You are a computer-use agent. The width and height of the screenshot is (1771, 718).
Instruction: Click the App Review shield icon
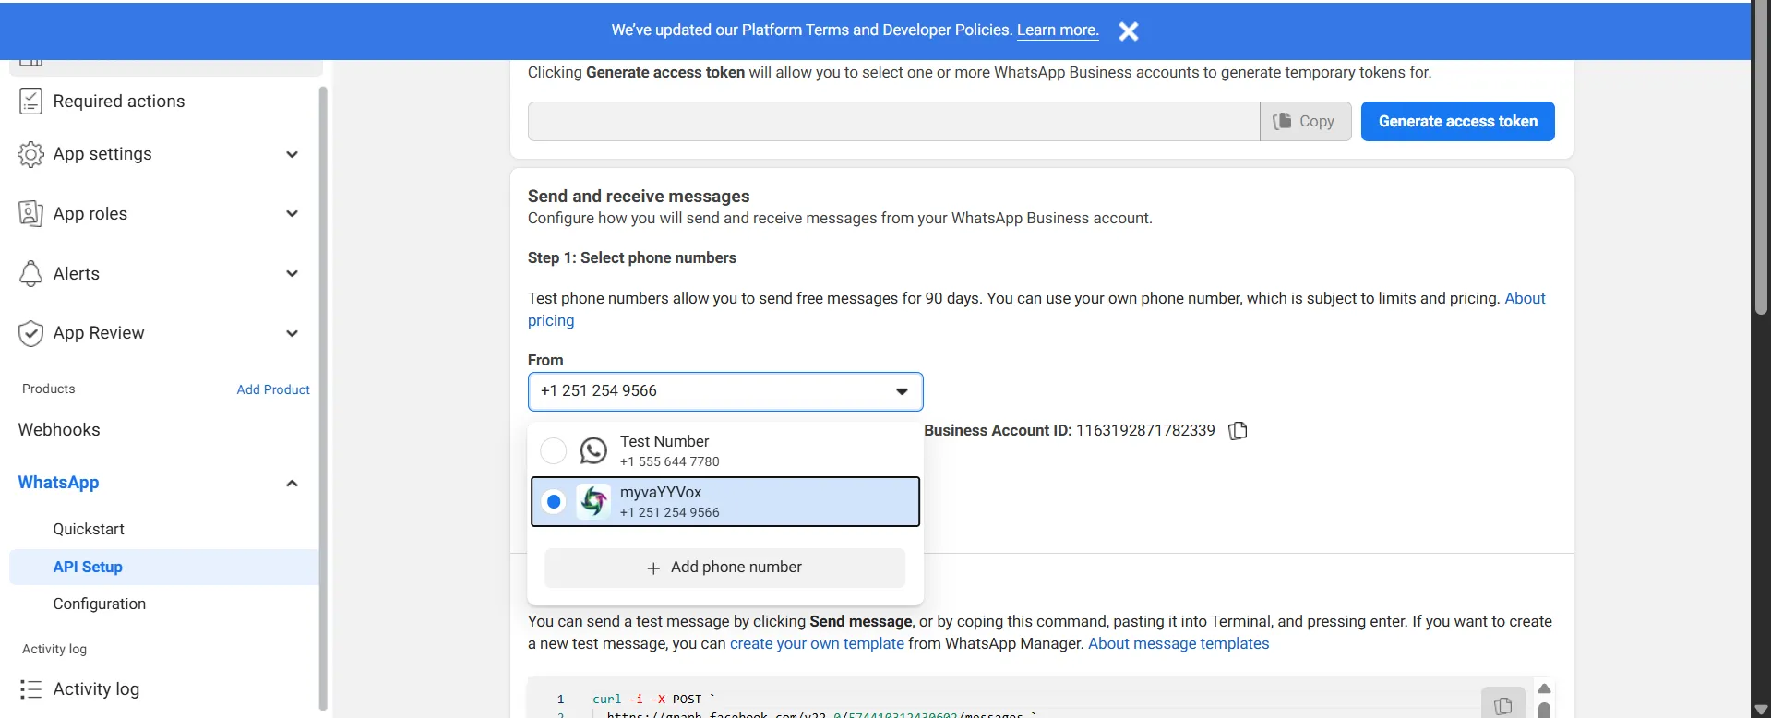[x=30, y=333]
